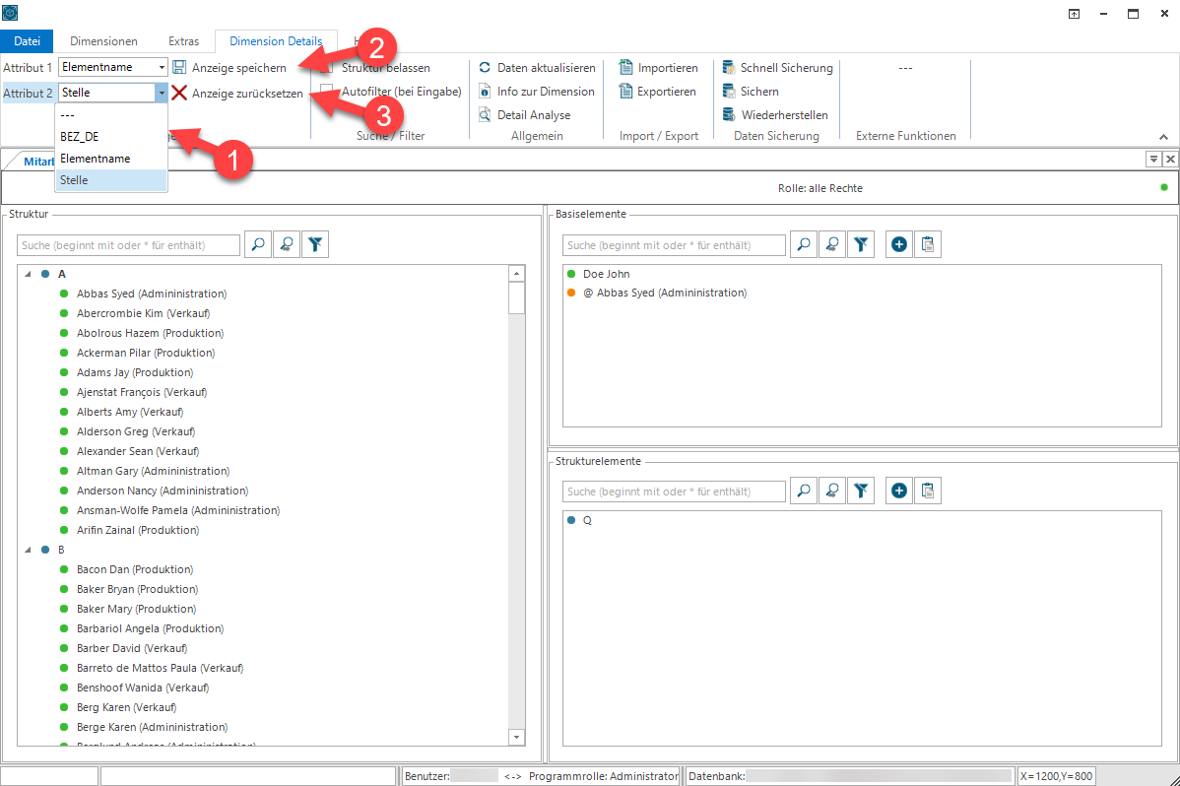1180x786 pixels.
Task: Click the plus add icon in Strukturelemente
Action: tap(899, 491)
